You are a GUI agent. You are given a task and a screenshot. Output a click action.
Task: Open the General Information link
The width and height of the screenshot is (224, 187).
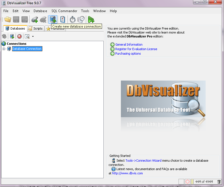[129, 44]
